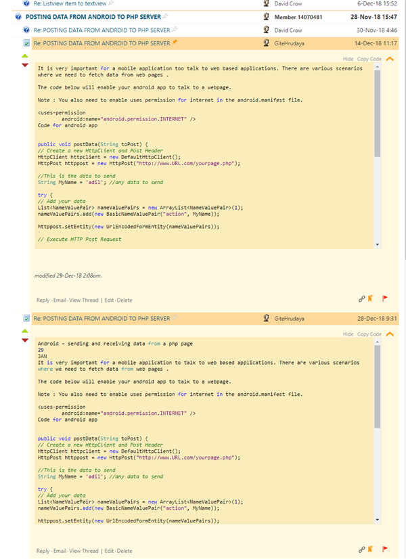Open Member 14070481 profile

[x=298, y=17]
